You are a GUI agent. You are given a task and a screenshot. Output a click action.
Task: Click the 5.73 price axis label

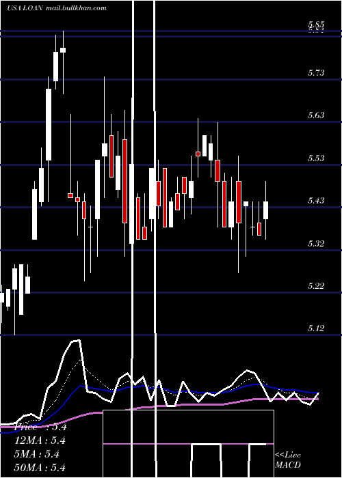(316, 72)
